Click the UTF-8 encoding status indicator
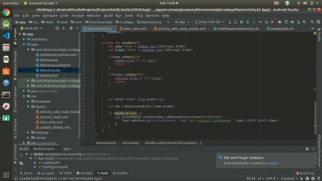Screen dimensions: 322x181 pos(272,178)
